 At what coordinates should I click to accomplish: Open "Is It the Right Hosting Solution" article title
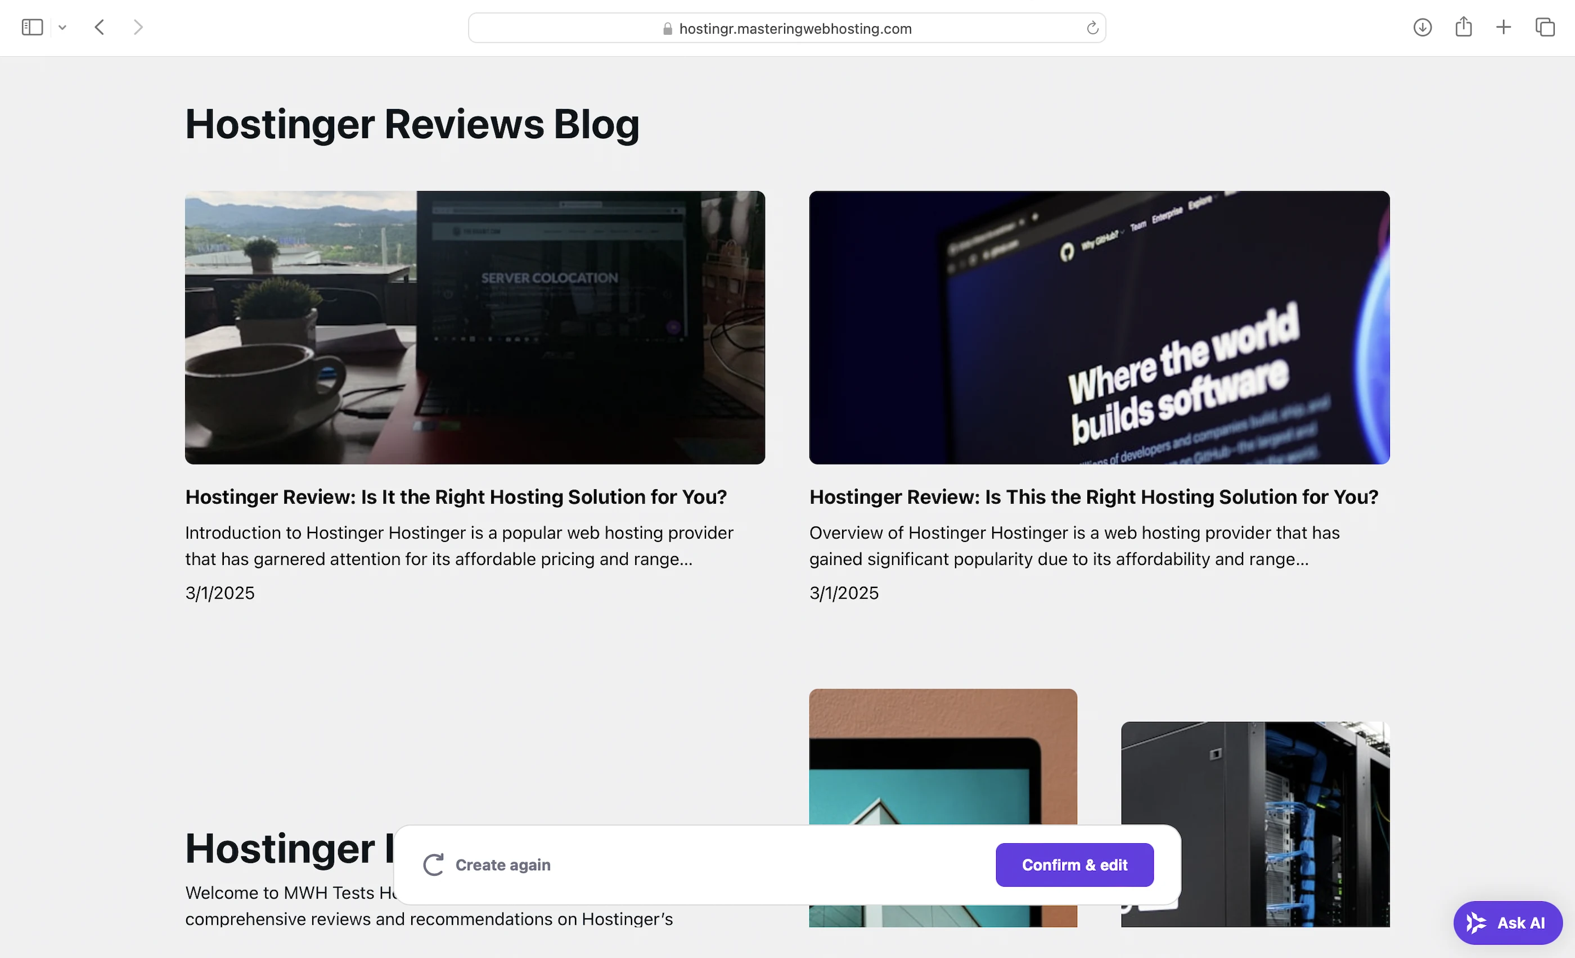pos(456,497)
